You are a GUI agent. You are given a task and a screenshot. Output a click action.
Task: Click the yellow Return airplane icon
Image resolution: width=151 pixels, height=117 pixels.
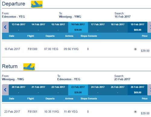tap(29, 67)
